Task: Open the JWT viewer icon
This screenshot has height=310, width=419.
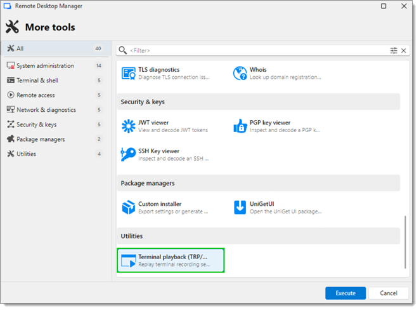Action: [129, 126]
